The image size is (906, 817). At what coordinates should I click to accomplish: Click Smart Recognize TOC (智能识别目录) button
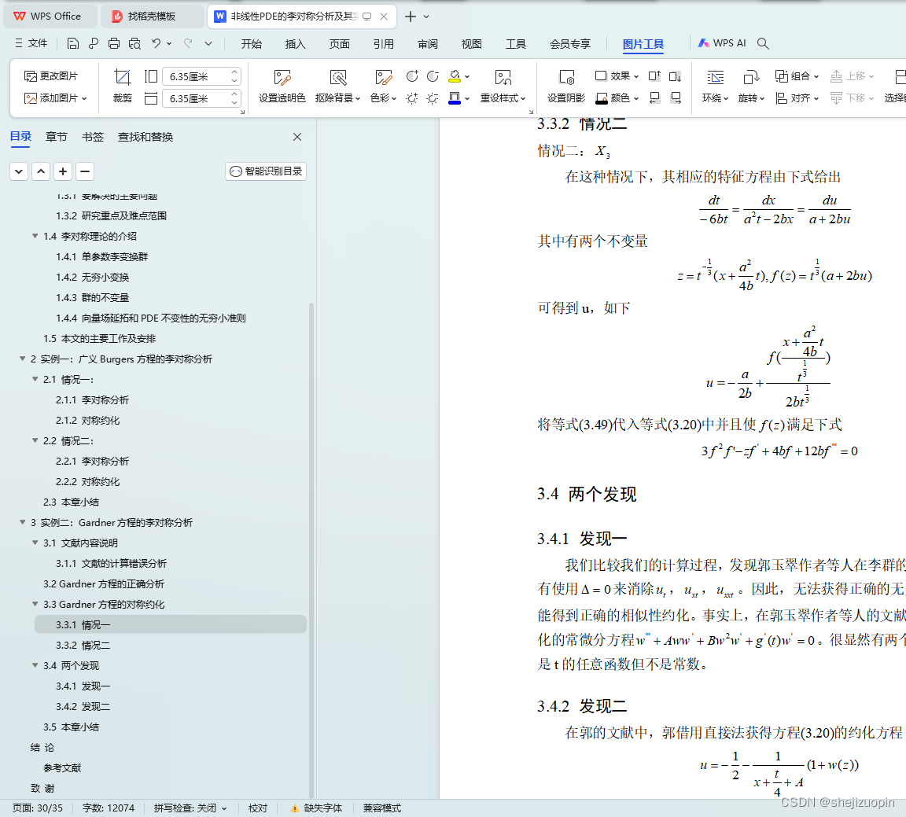(266, 171)
